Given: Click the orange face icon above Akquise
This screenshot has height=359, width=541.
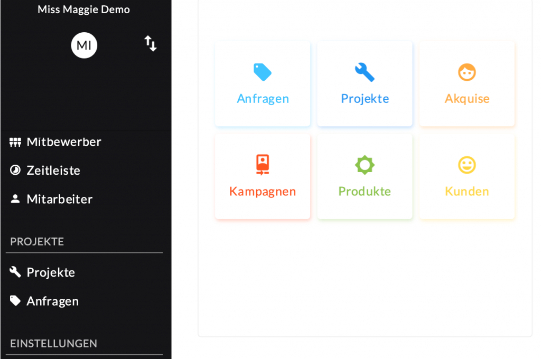Looking at the screenshot, I should 467,72.
